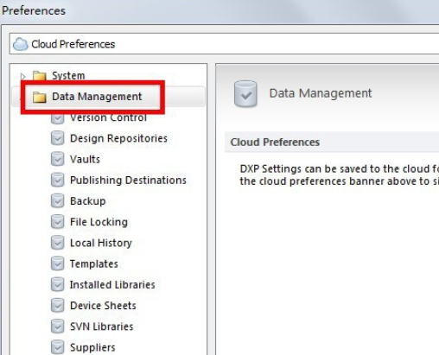Image resolution: width=439 pixels, height=355 pixels.
Task: Select the Data Management tree item
Action: tap(97, 97)
